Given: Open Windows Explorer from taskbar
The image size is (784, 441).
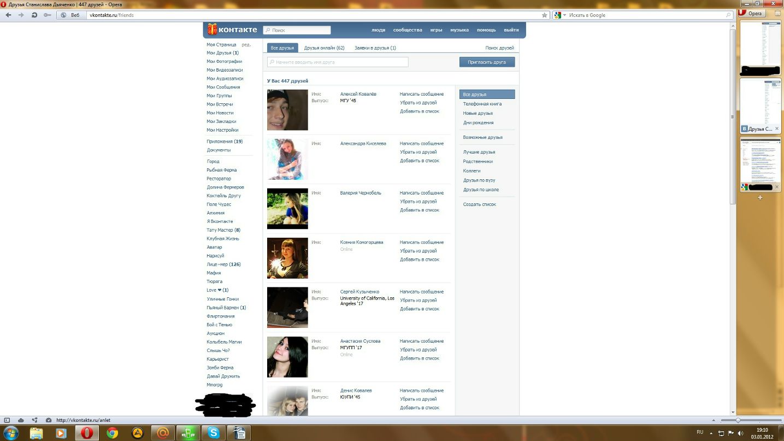Looking at the screenshot, I should 37,433.
